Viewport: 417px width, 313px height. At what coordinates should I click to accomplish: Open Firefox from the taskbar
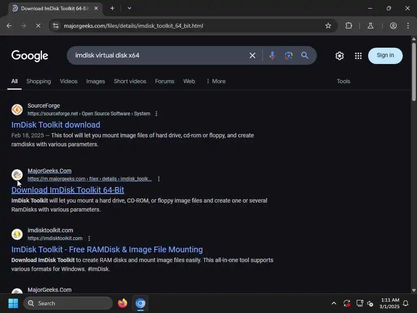pyautogui.click(x=122, y=303)
